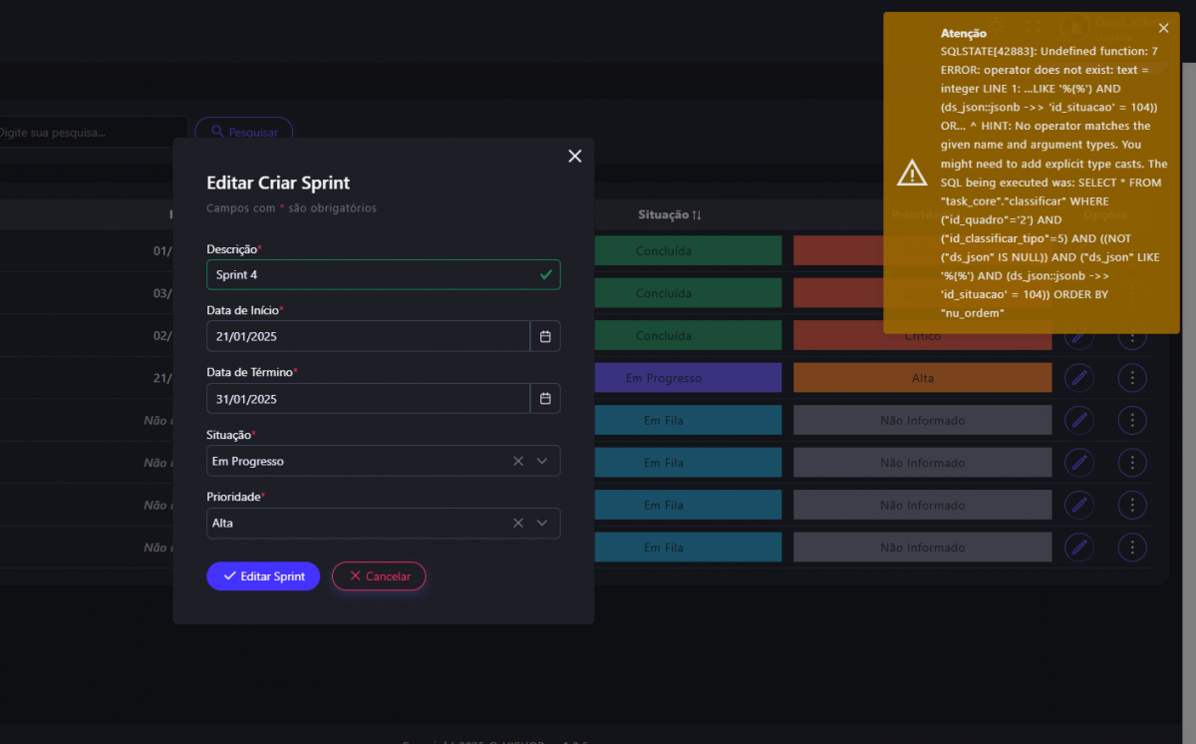Click the warning triangle icon in the alert
The height and width of the screenshot is (744, 1196).
tap(912, 173)
